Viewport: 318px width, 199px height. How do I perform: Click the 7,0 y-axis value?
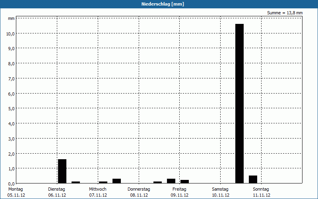click(11, 79)
